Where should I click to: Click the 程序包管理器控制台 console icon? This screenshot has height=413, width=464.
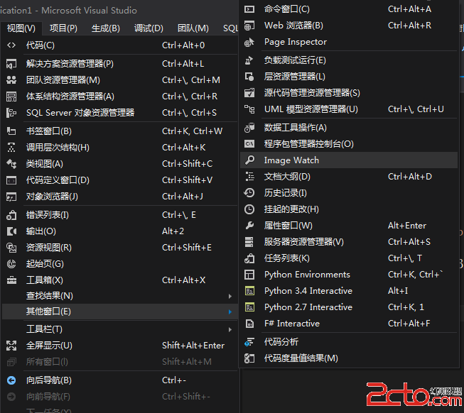coord(249,144)
